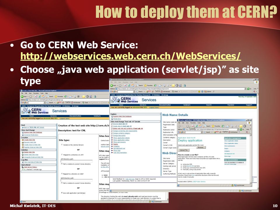Select 'Mapped to a directory on NICE' radio
This screenshot has width=280, height=210.
(62, 174)
